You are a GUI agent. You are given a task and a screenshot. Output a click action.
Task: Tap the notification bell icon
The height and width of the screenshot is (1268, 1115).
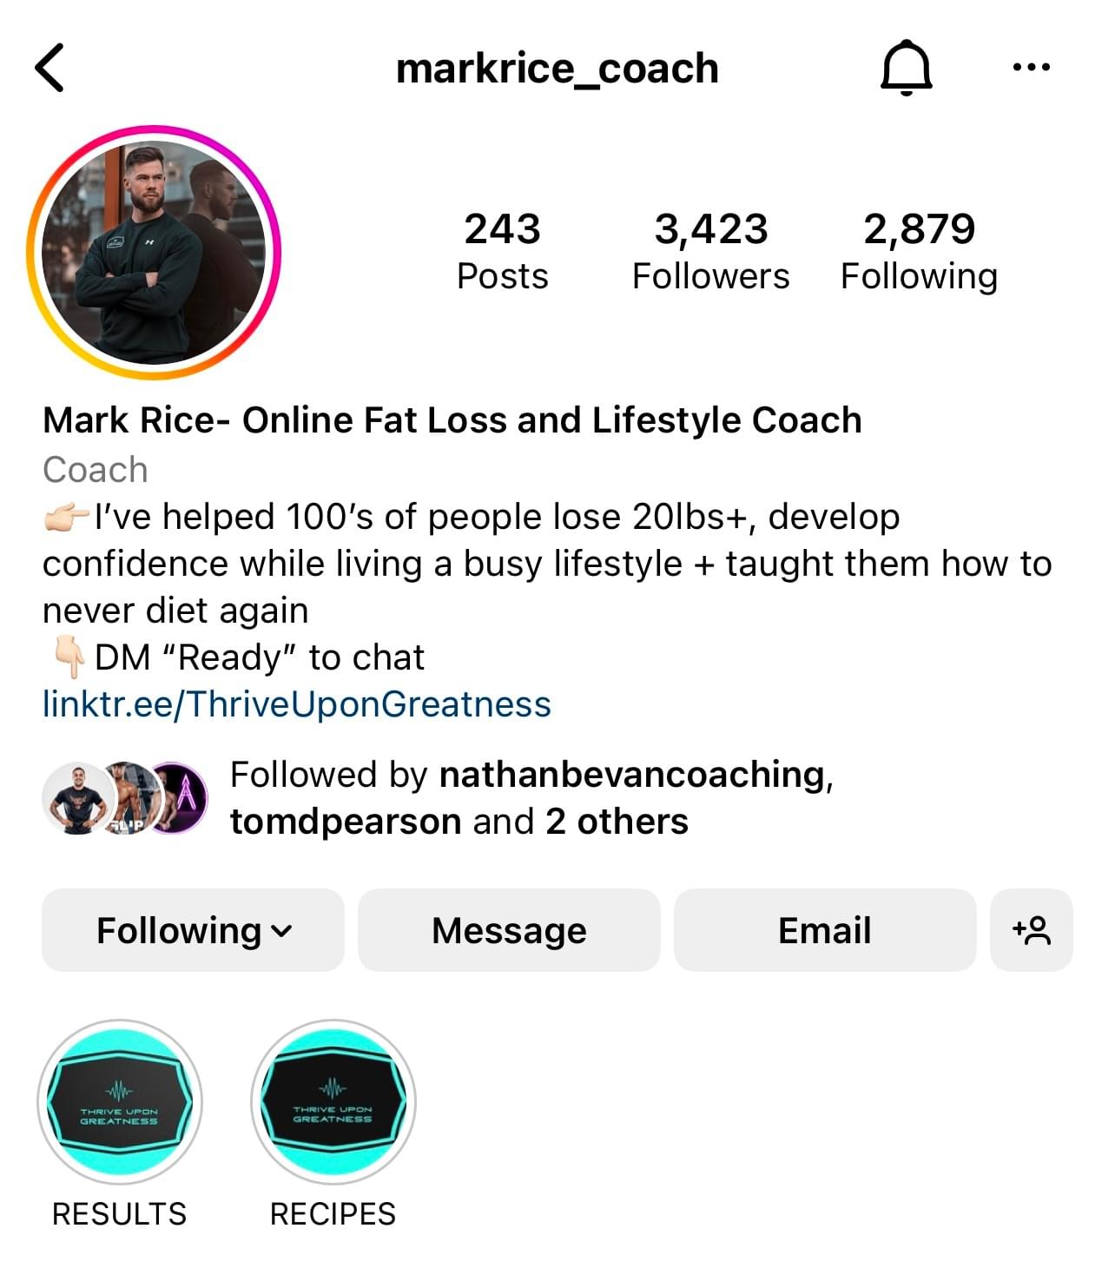pyautogui.click(x=906, y=67)
